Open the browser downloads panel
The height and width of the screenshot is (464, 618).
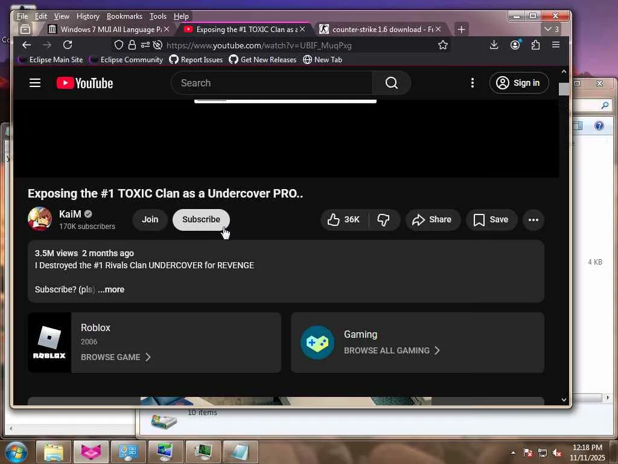pos(494,45)
